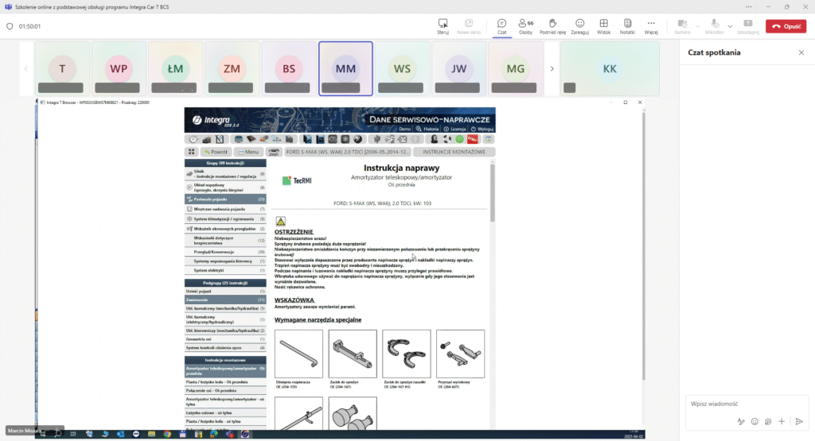Click the instruction page vertical scrollbar
The width and height of the screenshot is (815, 441).
492,193
